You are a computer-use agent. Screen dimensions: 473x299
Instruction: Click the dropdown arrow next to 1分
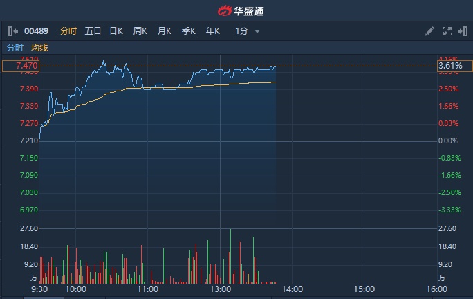point(257,31)
